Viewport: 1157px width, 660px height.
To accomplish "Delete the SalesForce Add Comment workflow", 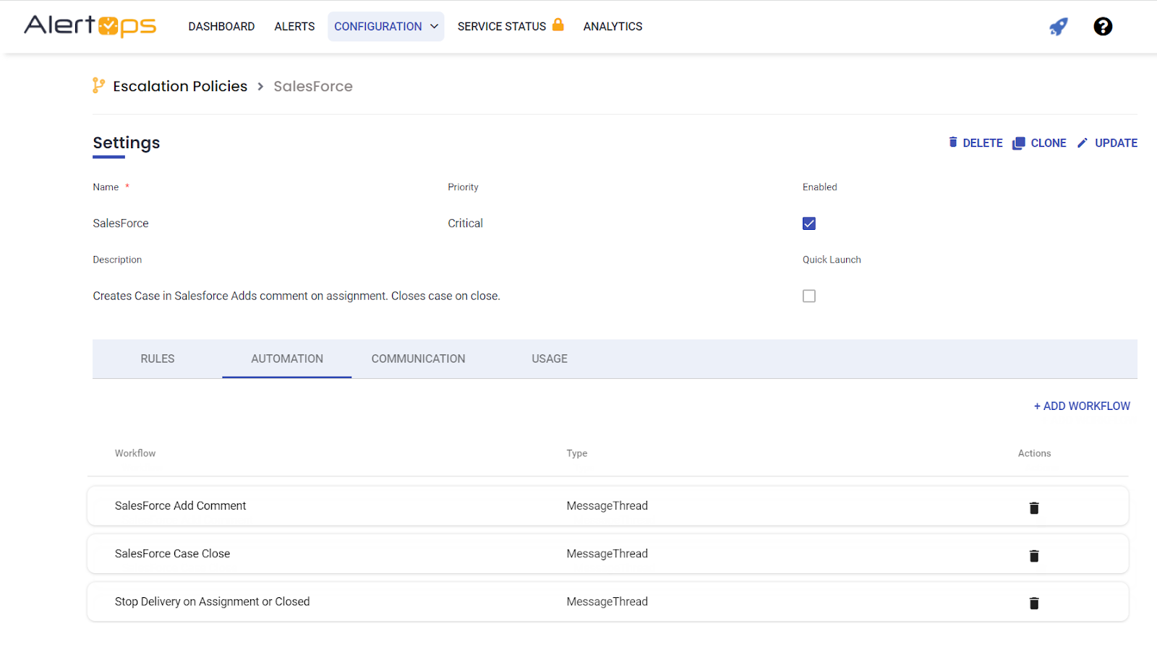I will click(1033, 507).
